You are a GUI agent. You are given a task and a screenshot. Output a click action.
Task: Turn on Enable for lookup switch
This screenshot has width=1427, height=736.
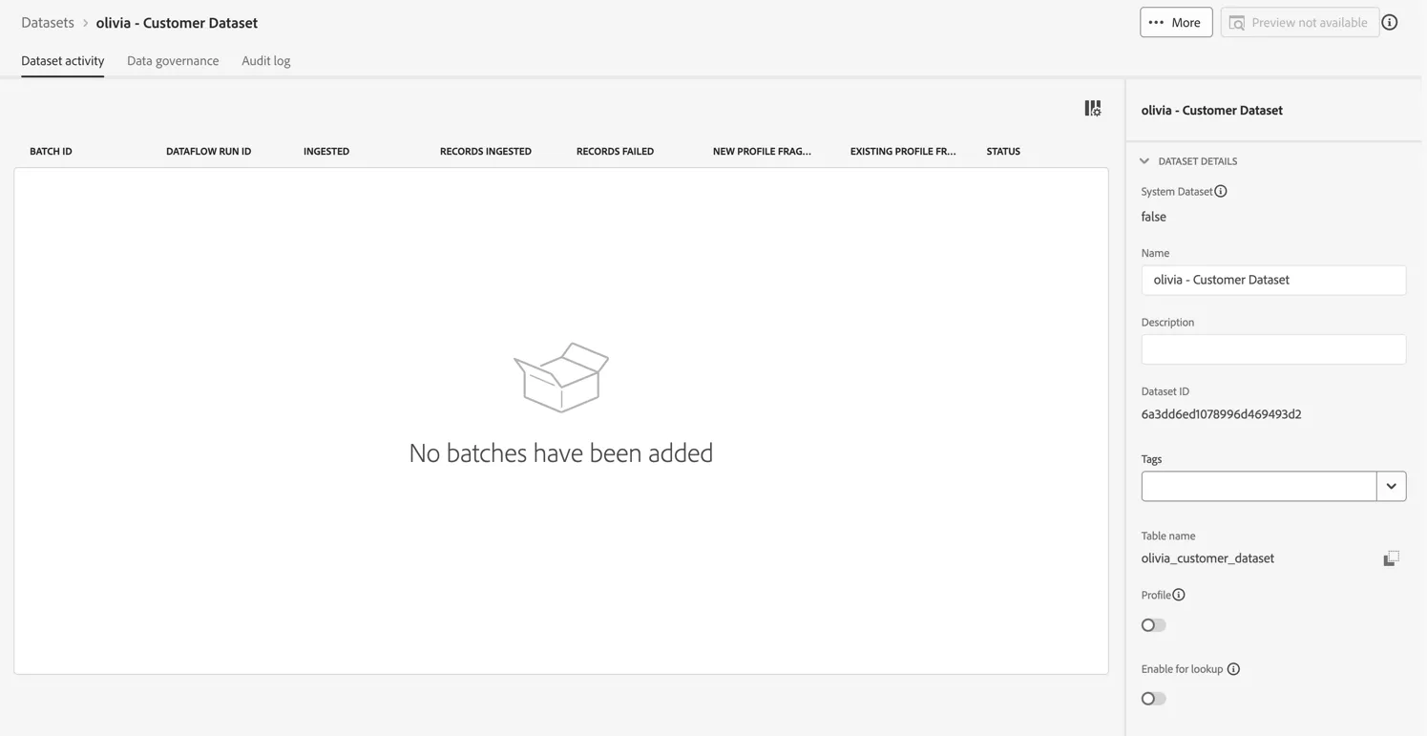(1153, 699)
